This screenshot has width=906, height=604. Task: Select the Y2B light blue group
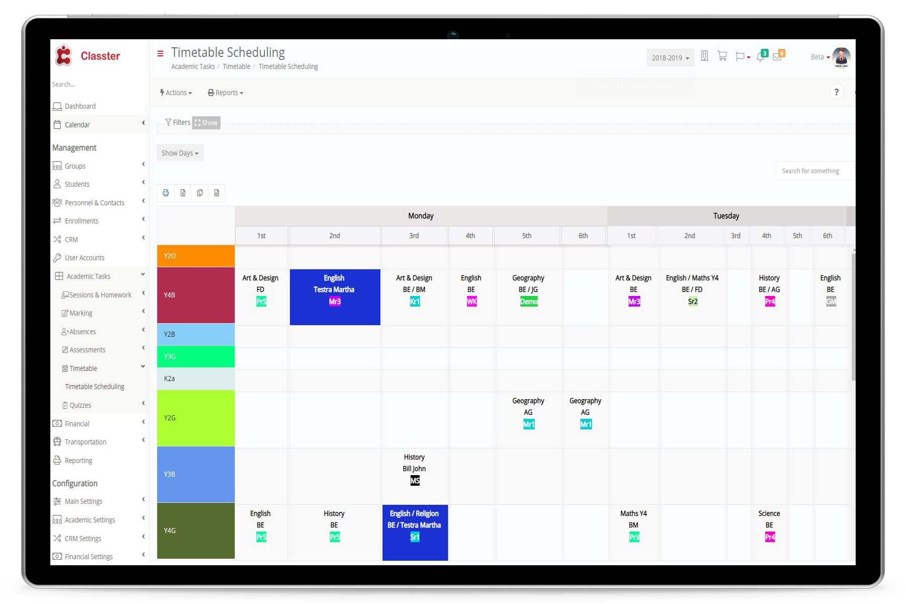(196, 334)
